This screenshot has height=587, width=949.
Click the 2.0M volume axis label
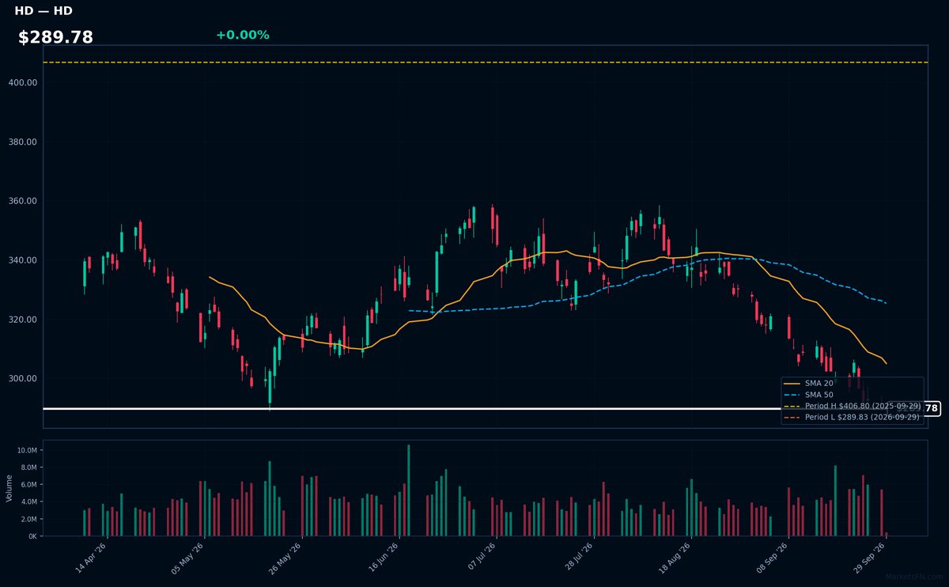[x=28, y=519]
